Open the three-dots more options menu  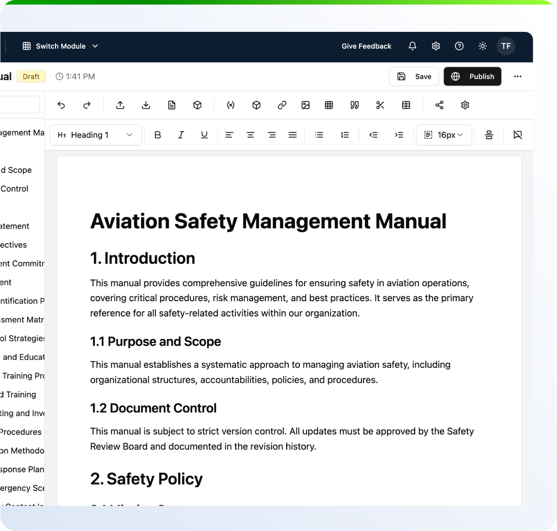coord(517,76)
